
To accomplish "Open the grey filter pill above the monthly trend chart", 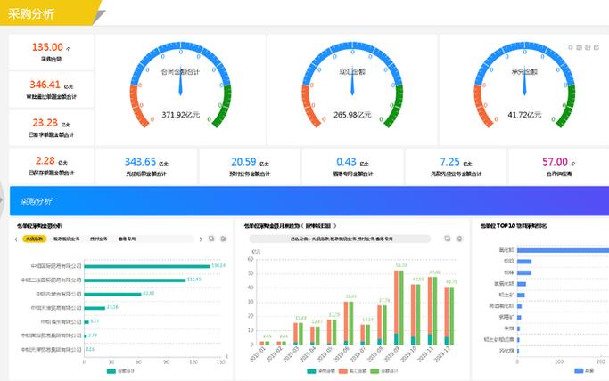I will tap(340, 239).
